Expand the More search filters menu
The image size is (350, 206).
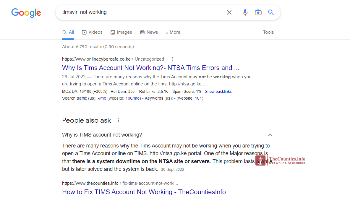tap(173, 32)
